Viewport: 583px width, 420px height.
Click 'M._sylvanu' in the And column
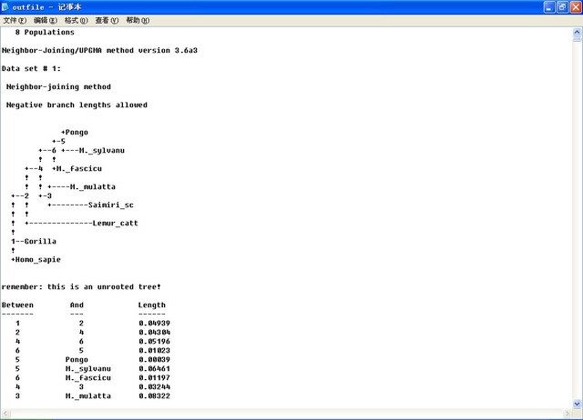(88, 369)
